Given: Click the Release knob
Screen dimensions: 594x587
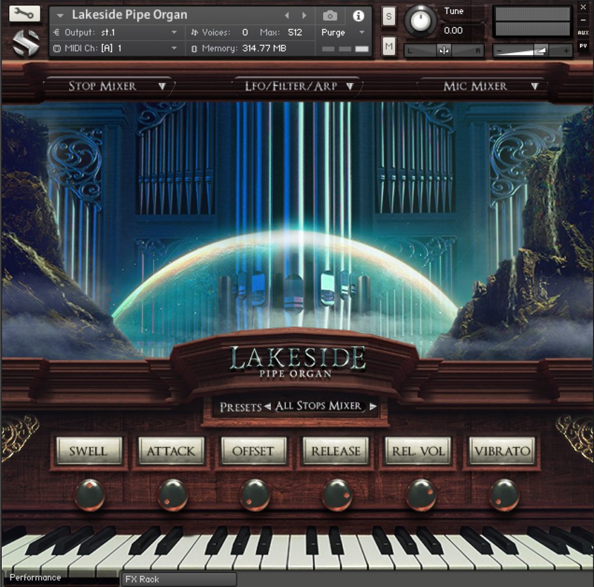Looking at the screenshot, I should pyautogui.click(x=337, y=495).
